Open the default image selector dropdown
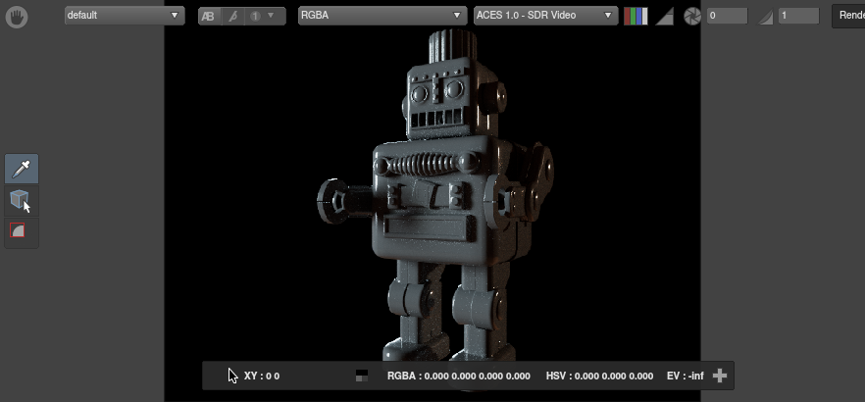This screenshot has width=865, height=402. [x=124, y=16]
